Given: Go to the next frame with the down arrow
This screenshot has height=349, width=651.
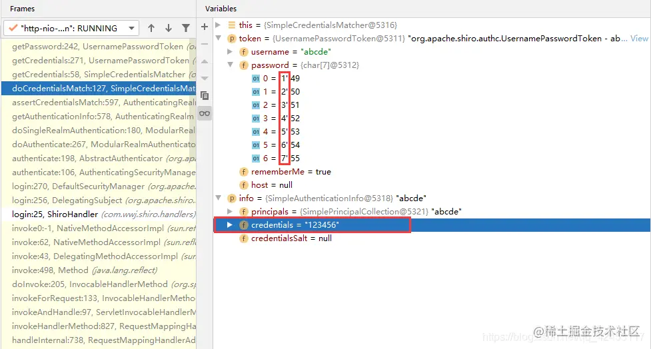Looking at the screenshot, I should 169,28.
